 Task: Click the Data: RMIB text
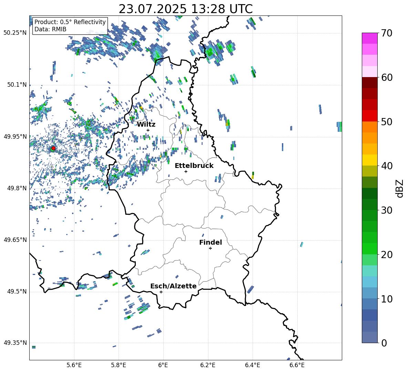pos(50,29)
